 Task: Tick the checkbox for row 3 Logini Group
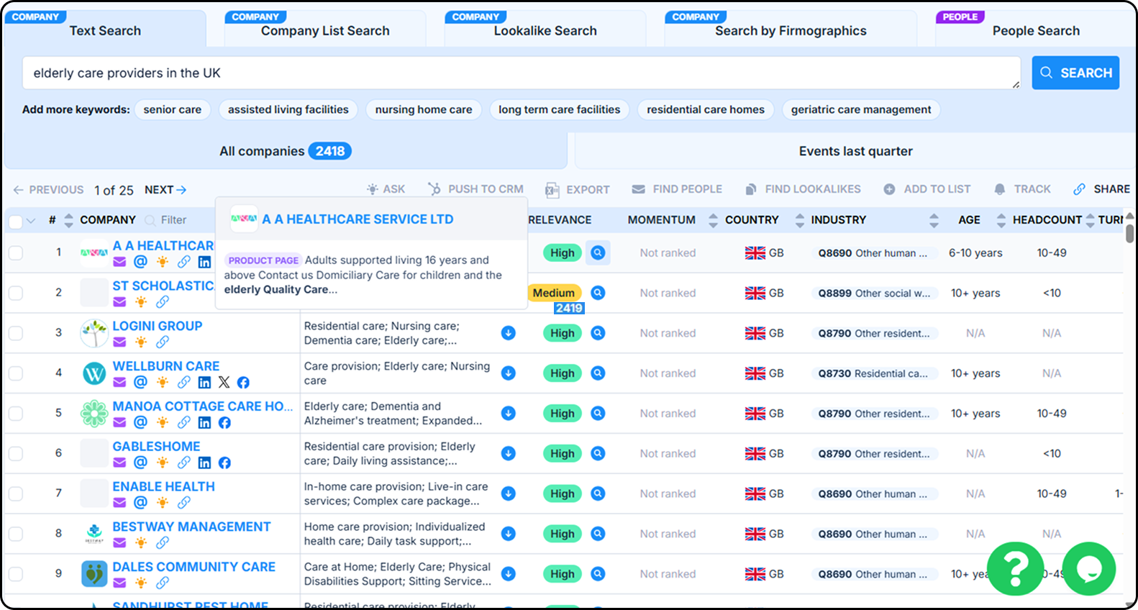tap(16, 333)
